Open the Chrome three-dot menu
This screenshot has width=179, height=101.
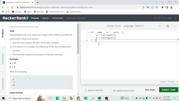click(x=176, y=7)
